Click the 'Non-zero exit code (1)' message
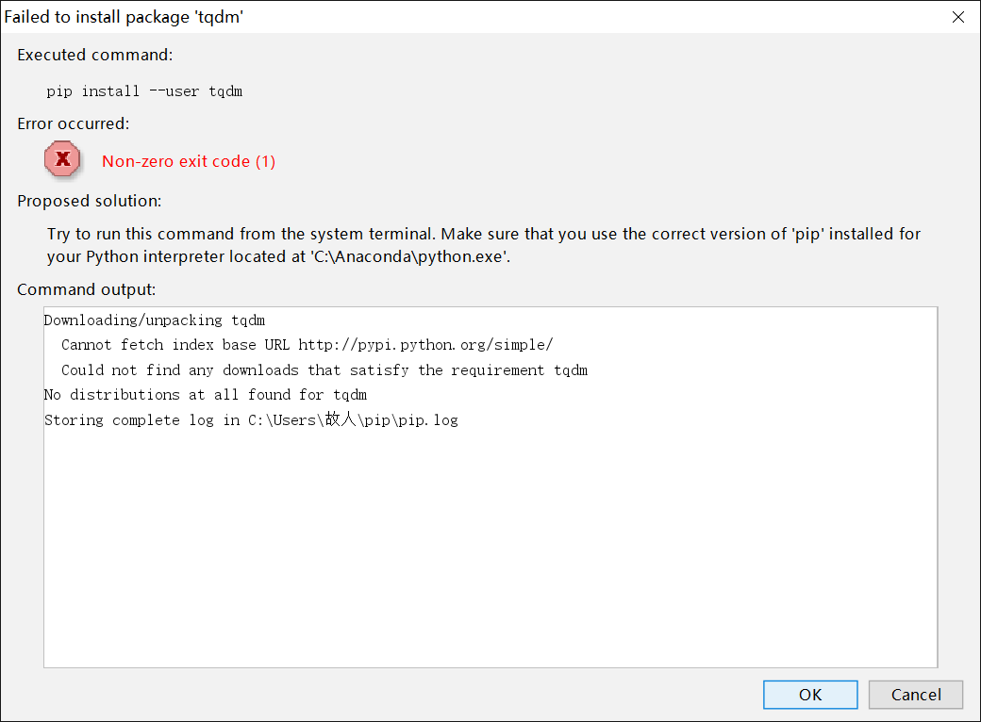The width and height of the screenshot is (981, 722). point(189,161)
